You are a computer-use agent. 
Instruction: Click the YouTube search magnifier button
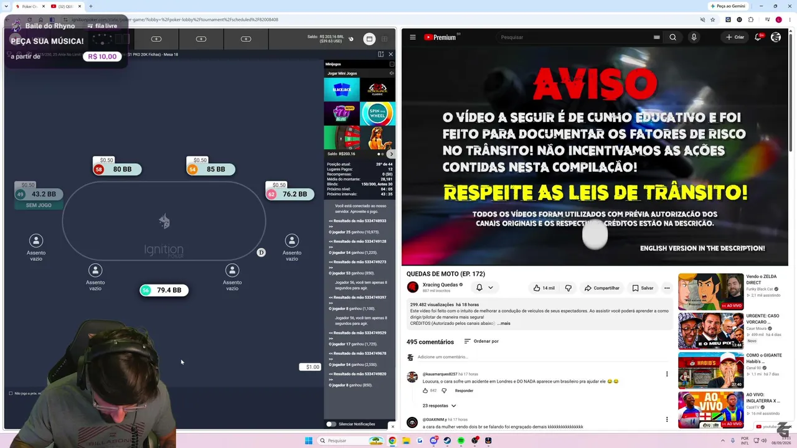672,37
